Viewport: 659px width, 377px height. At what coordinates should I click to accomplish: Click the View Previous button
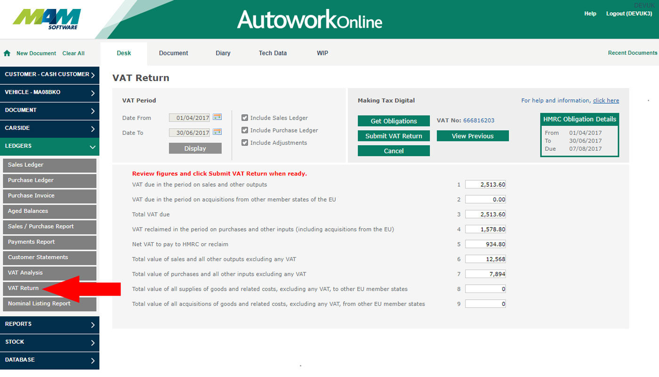[x=473, y=136]
